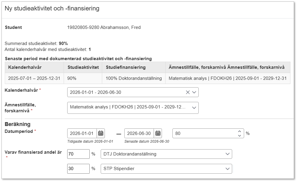
Task: Decrease the activity percentage with down arrow
Action: 239,136
